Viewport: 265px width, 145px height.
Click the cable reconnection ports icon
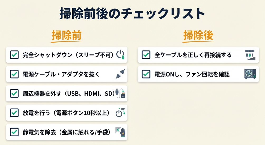tap(249, 55)
